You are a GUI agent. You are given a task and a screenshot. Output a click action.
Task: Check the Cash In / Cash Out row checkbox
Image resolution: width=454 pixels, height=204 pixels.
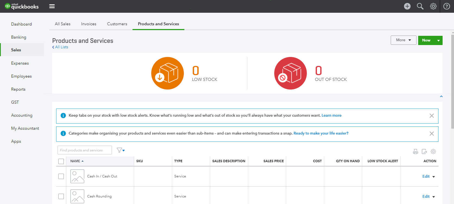tap(61, 176)
